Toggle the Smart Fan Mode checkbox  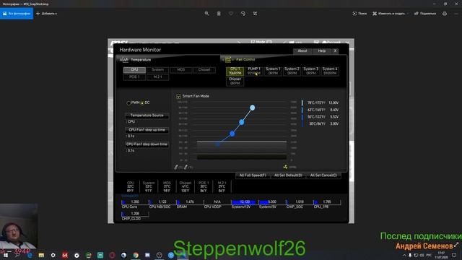[x=178, y=96]
